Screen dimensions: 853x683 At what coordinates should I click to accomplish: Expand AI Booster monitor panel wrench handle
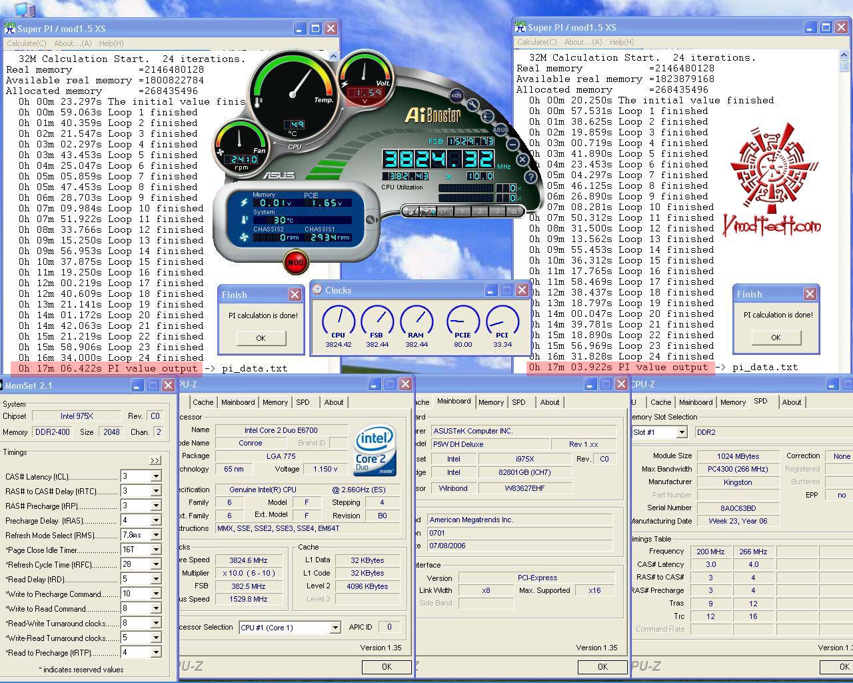[x=371, y=219]
